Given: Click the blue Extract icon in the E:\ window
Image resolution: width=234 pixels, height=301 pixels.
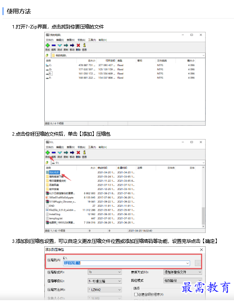Looking at the screenshot, I should pos(53,152).
